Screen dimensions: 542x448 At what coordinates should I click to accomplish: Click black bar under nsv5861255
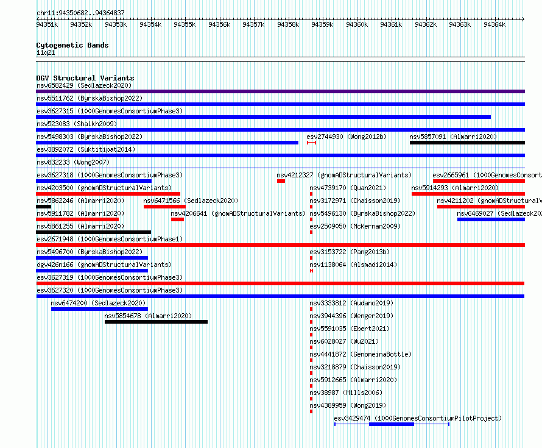93,232
